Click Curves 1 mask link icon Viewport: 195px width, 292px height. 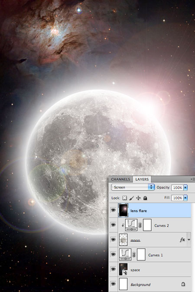(134, 255)
